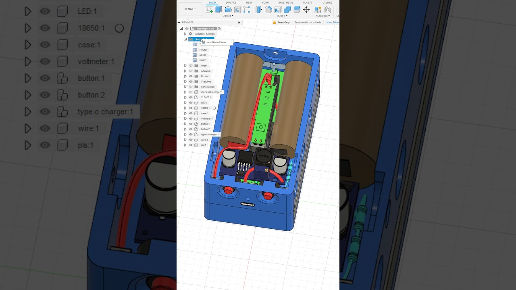Collapse browser with double-arrow icon

click(x=179, y=23)
